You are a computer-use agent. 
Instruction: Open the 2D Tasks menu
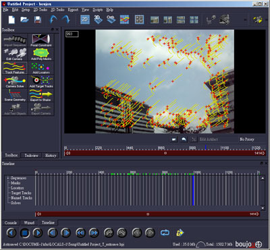click(x=40, y=10)
